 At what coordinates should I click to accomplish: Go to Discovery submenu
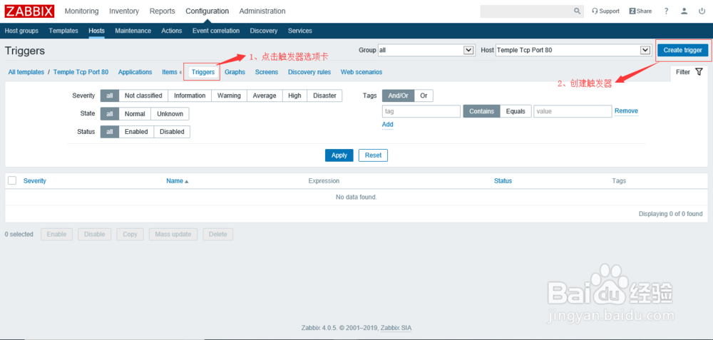(x=264, y=31)
